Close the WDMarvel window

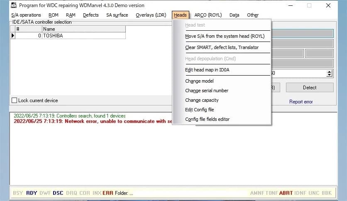(x=328, y=5)
